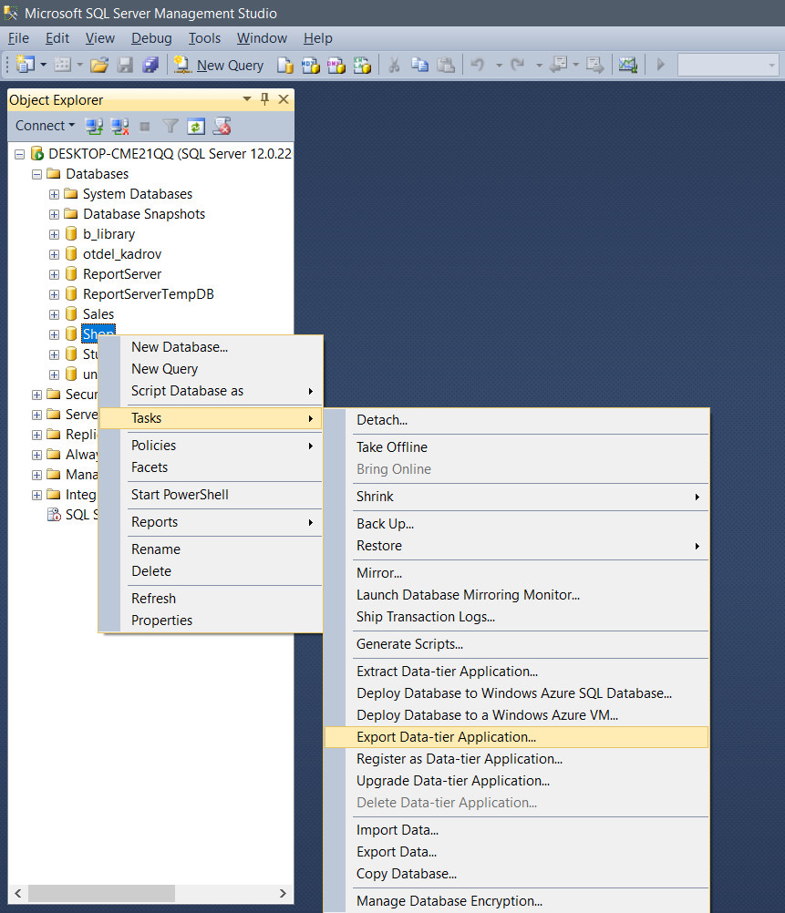The height and width of the screenshot is (913, 785).
Task: Click the Cut scissors icon
Action: click(395, 65)
